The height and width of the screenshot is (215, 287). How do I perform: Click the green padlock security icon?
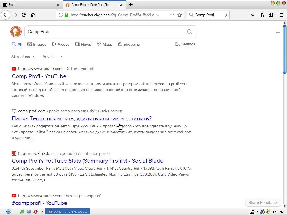point(66,15)
